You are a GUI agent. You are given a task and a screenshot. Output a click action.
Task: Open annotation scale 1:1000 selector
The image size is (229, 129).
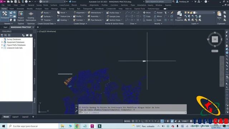click(185, 121)
